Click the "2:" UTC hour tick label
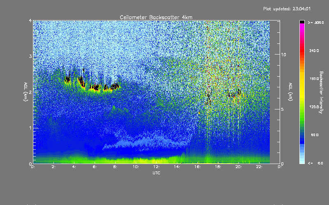 click(54, 167)
